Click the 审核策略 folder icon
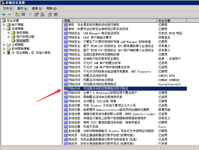The image size is (199, 150). coord(13,33)
